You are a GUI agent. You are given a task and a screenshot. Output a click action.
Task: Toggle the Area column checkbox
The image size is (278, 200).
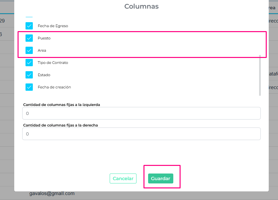(29, 50)
